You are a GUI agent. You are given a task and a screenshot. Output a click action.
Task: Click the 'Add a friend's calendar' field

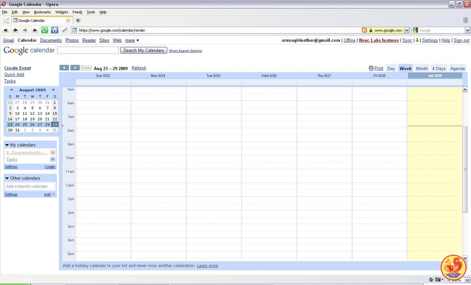tap(30, 186)
